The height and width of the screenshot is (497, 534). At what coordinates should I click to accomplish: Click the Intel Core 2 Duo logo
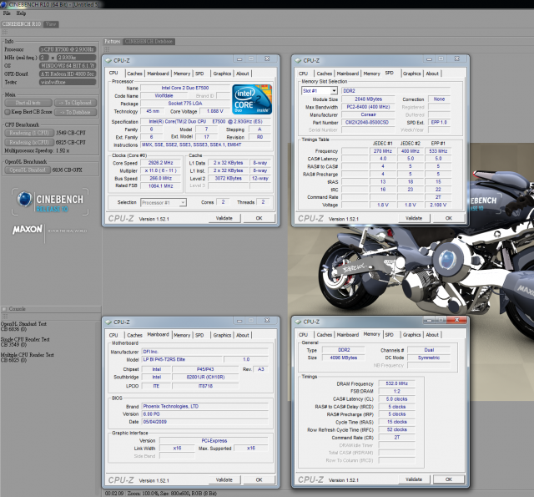[x=252, y=99]
